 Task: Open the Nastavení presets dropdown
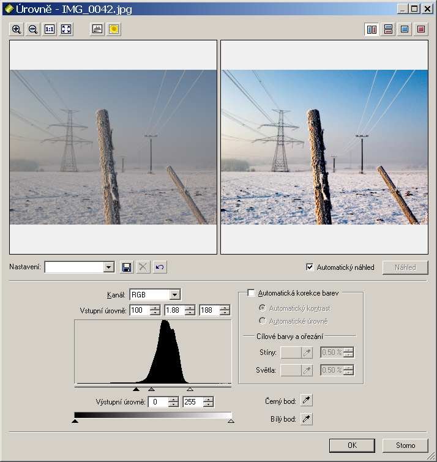[x=109, y=267]
